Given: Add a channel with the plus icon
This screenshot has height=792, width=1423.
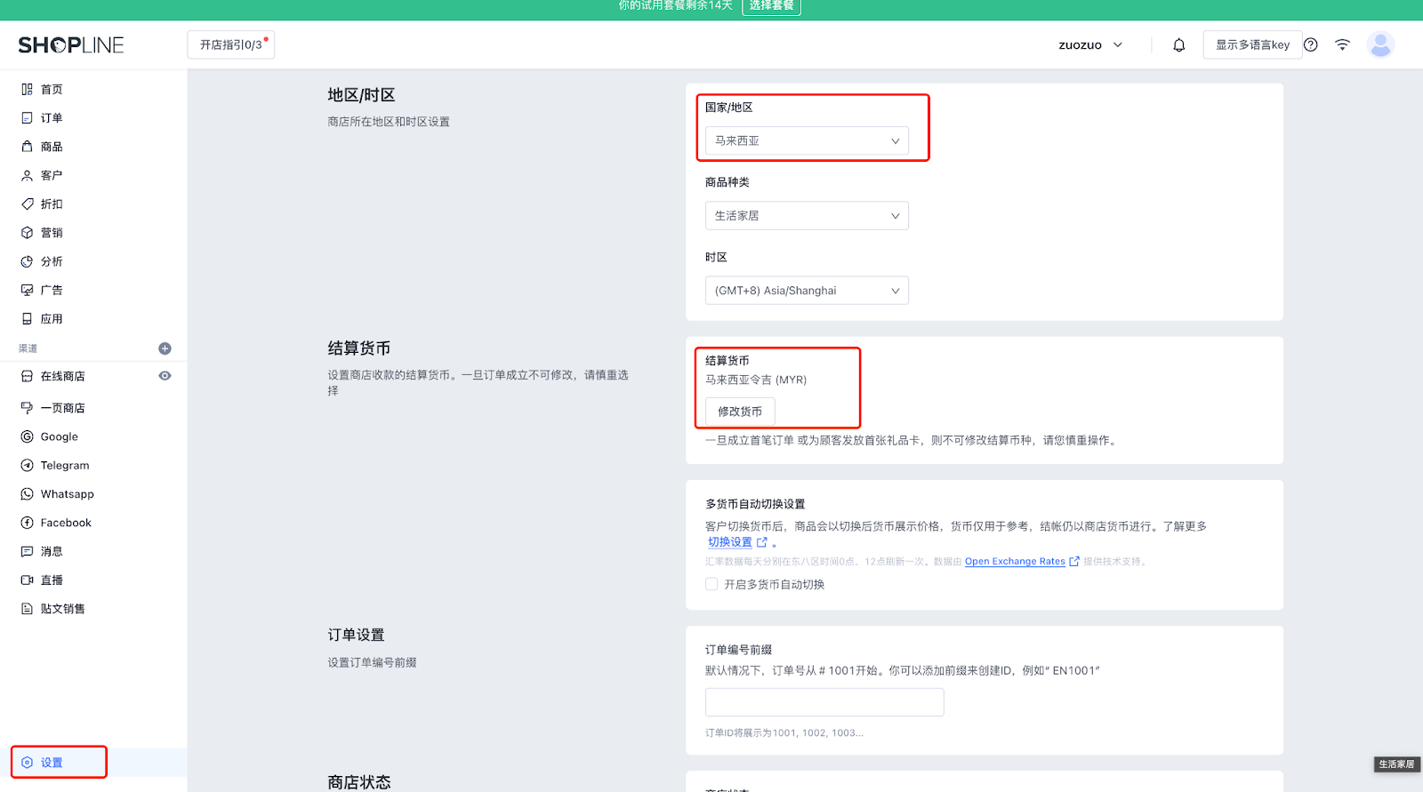Looking at the screenshot, I should (165, 348).
